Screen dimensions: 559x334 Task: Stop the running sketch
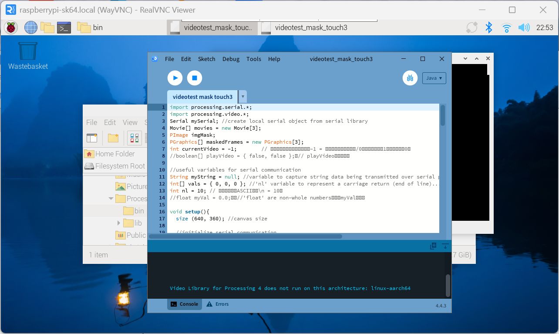pos(195,78)
